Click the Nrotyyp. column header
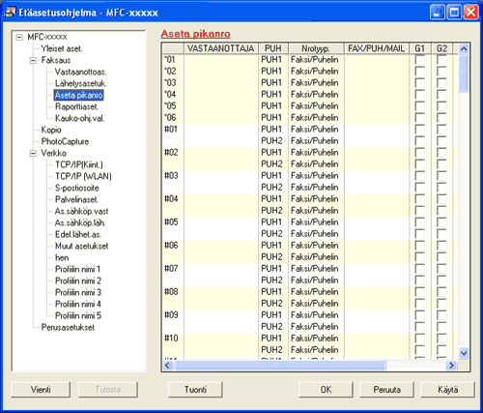The width and height of the screenshot is (483, 413). click(316, 48)
